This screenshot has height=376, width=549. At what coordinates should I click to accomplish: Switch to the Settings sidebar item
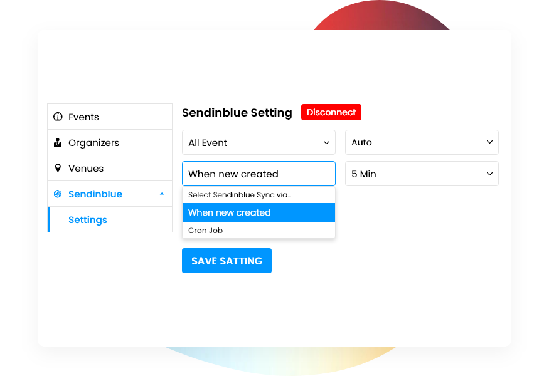click(87, 219)
